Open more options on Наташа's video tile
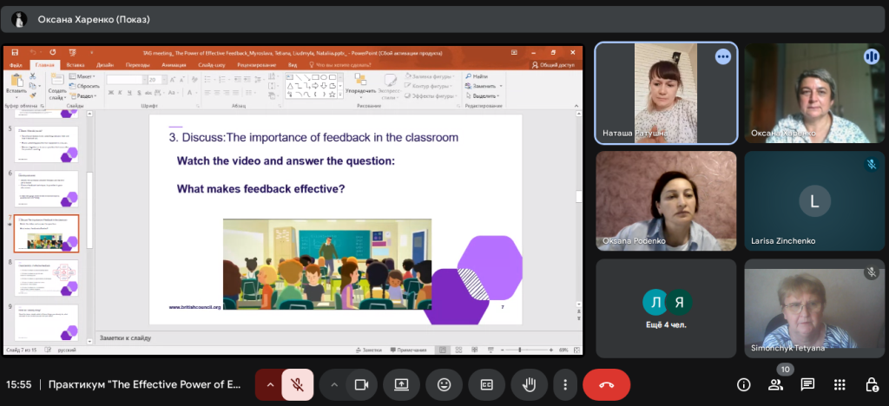 coord(722,56)
